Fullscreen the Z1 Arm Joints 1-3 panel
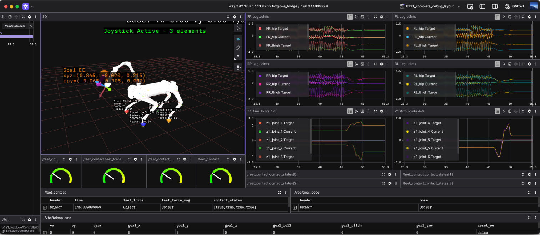The image size is (540, 235). click(x=375, y=111)
